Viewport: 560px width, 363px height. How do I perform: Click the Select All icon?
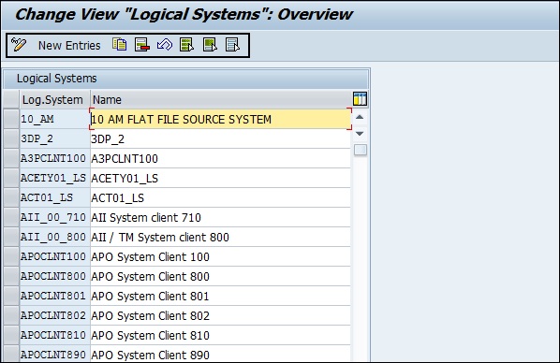[186, 45]
